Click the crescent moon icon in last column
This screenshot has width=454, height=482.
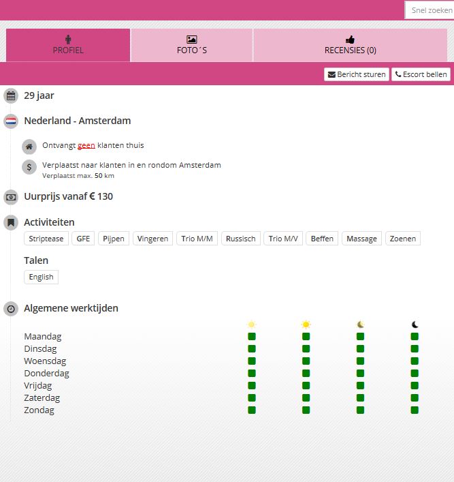415,325
